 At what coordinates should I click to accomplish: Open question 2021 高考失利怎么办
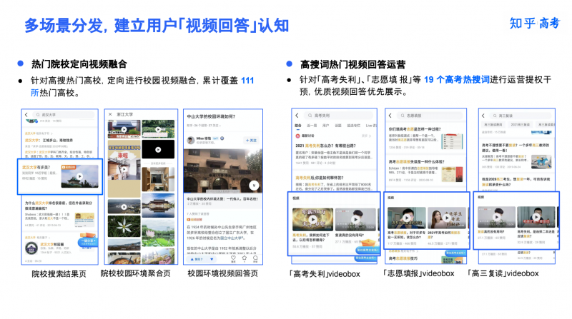325,146
